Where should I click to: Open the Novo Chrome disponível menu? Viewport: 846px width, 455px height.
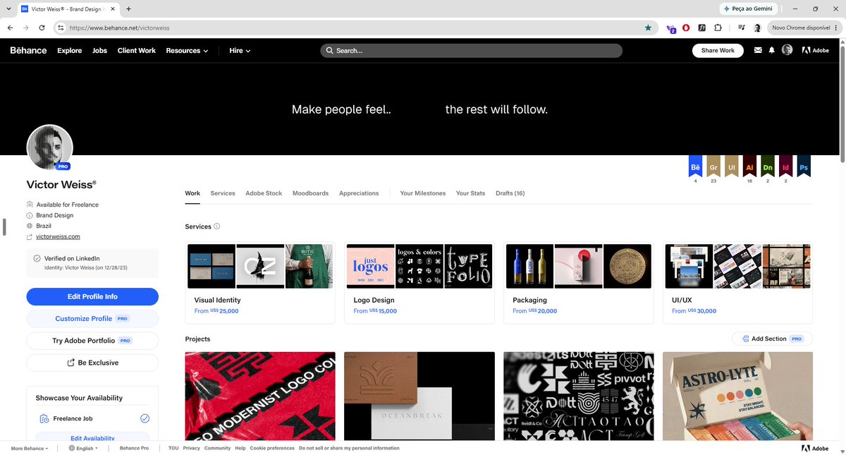pos(804,28)
